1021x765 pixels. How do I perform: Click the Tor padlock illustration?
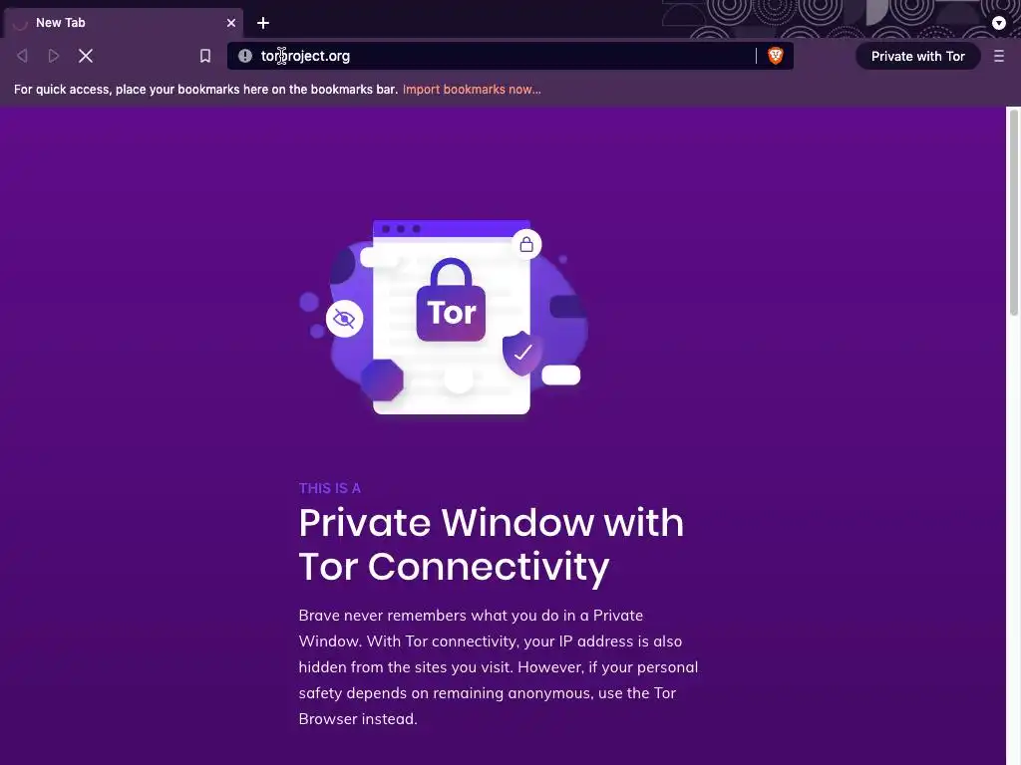pyautogui.click(x=451, y=300)
